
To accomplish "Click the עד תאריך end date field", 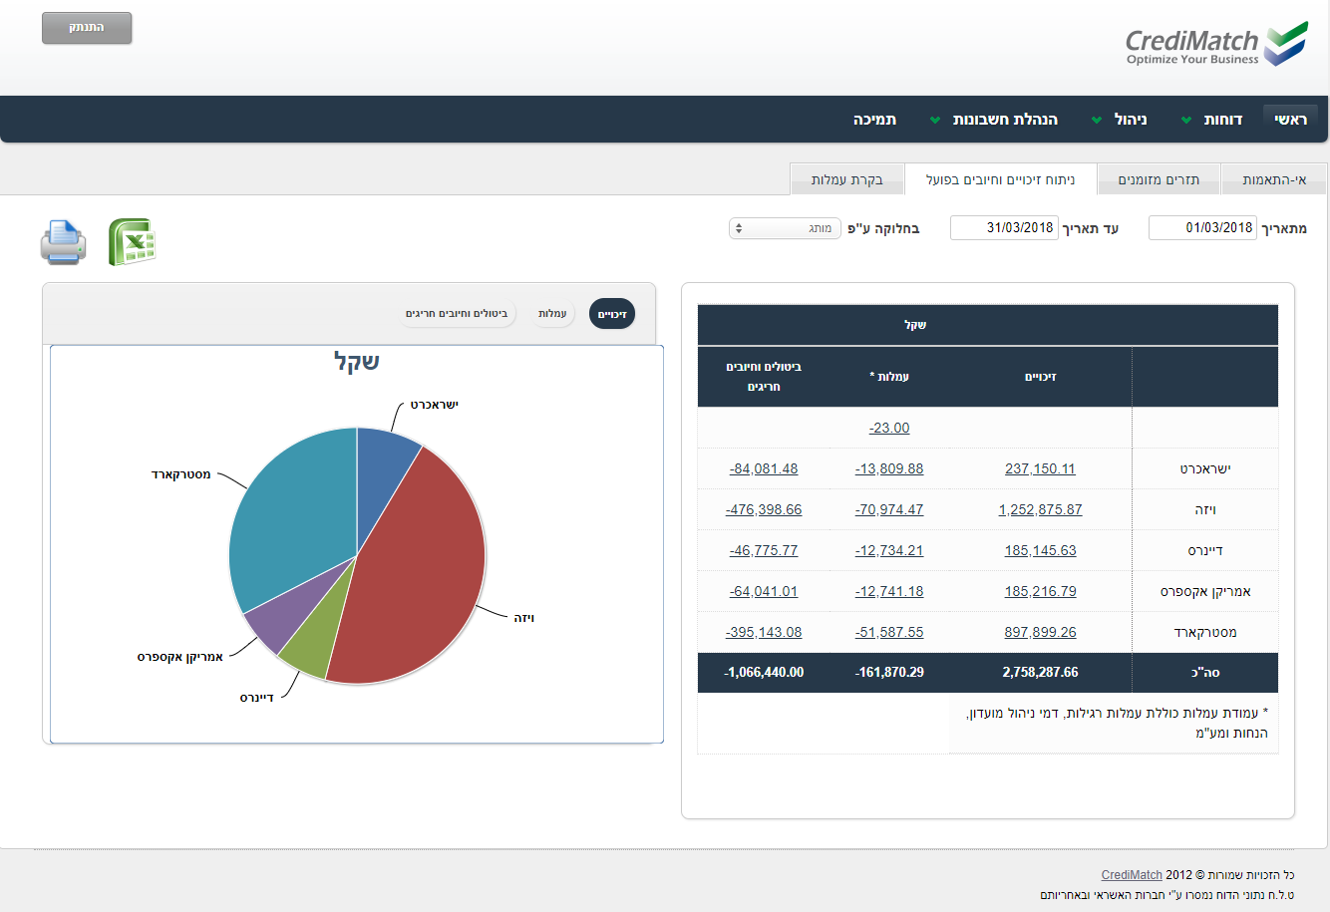I will [x=1004, y=228].
